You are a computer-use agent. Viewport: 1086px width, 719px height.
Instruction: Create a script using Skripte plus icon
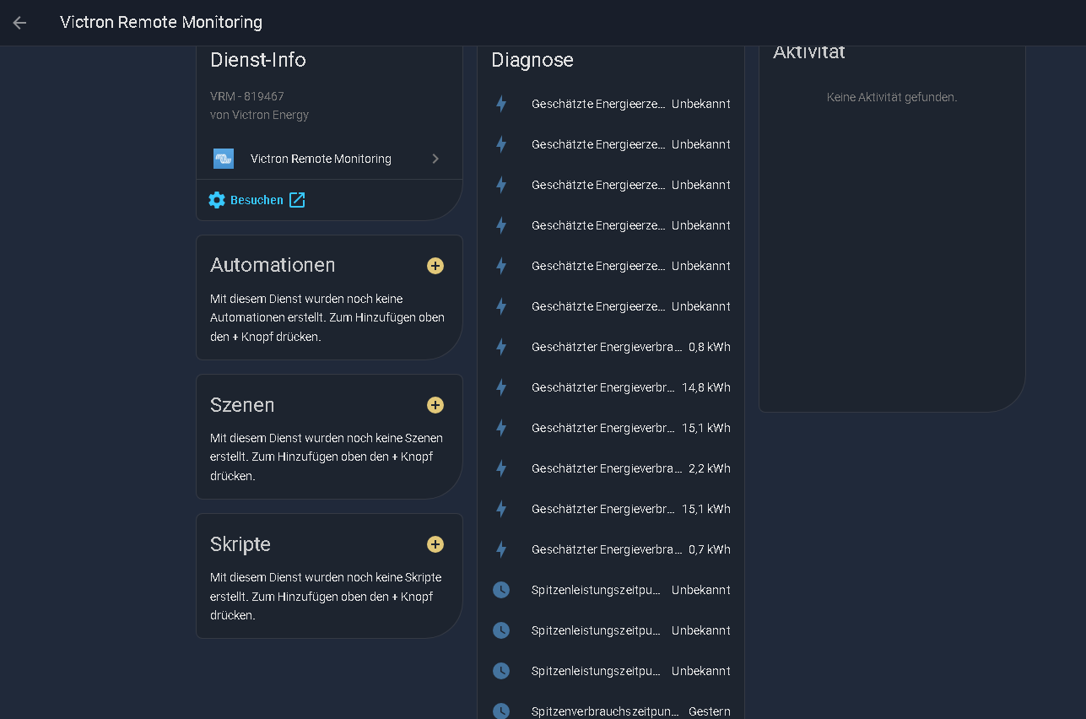[x=435, y=544]
